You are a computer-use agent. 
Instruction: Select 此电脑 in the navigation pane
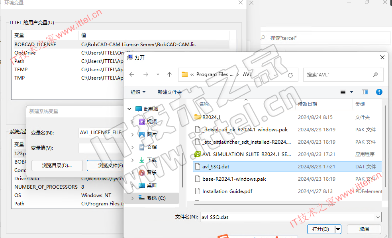pyautogui.click(x=151, y=109)
